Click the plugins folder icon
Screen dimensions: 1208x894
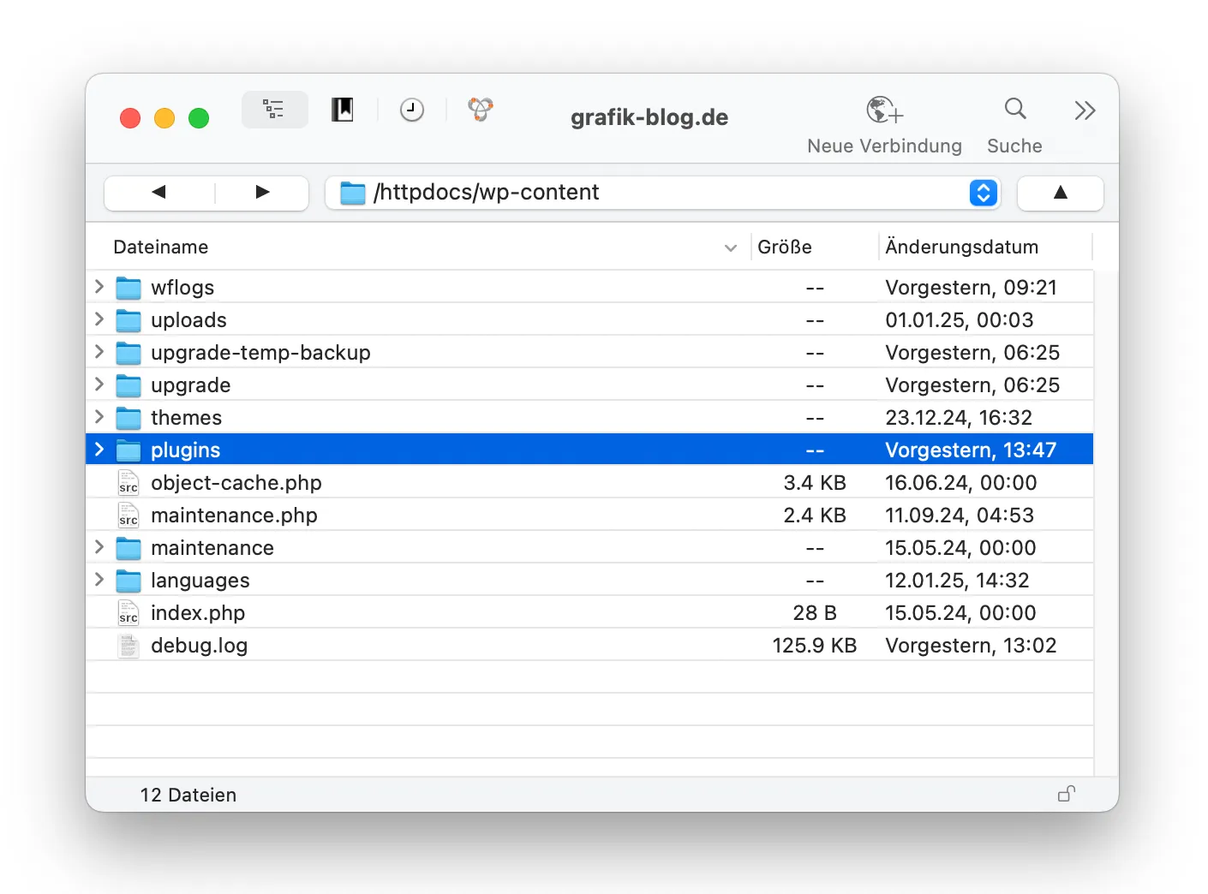tap(129, 450)
